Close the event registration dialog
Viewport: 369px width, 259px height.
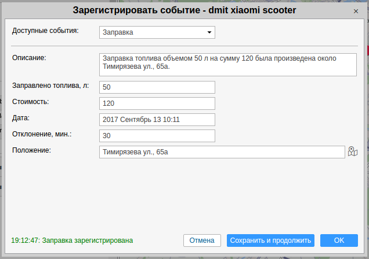pyautogui.click(x=356, y=11)
